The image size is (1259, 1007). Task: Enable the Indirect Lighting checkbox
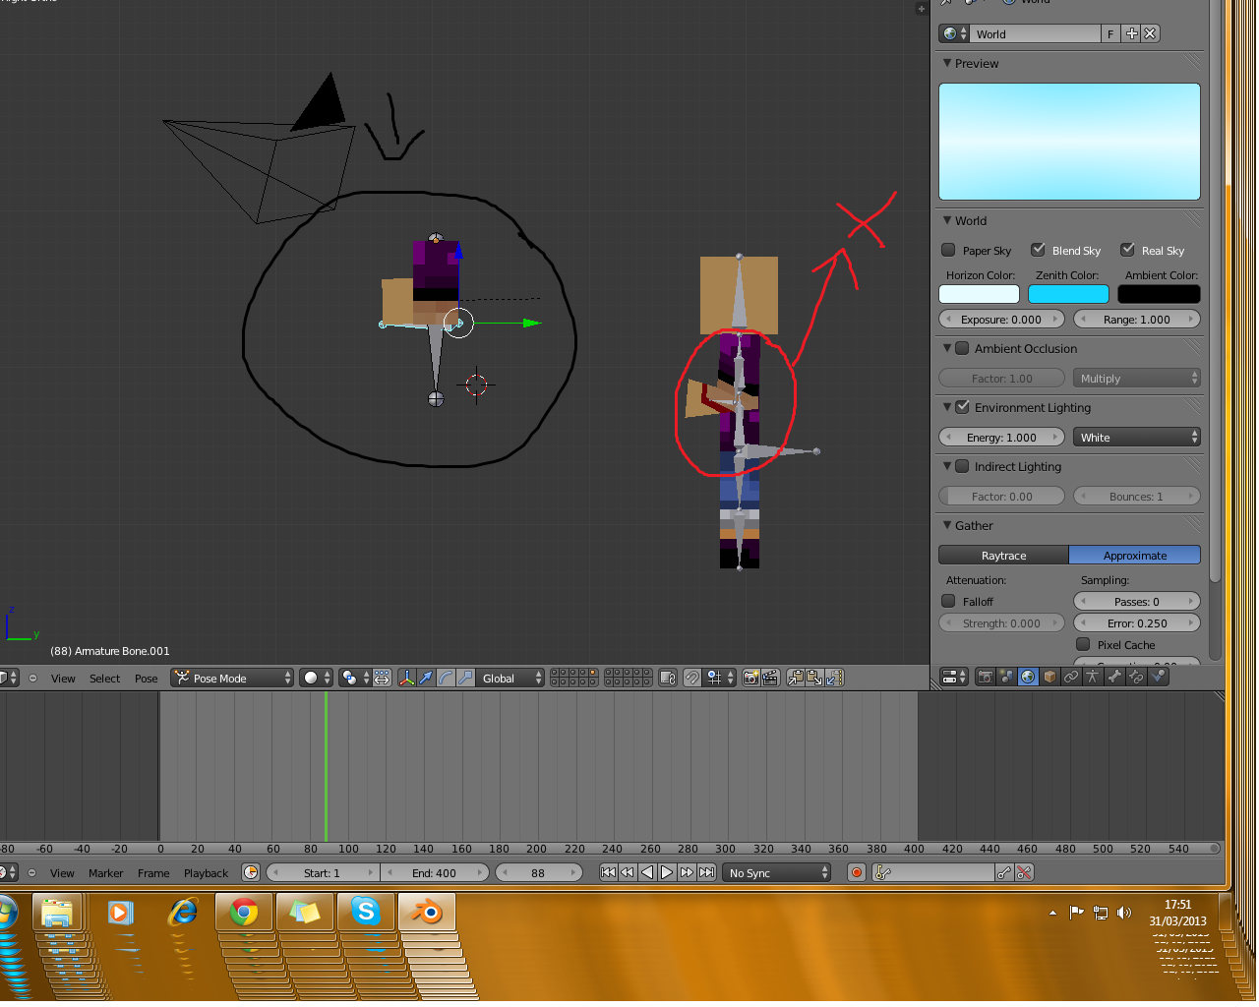click(963, 466)
